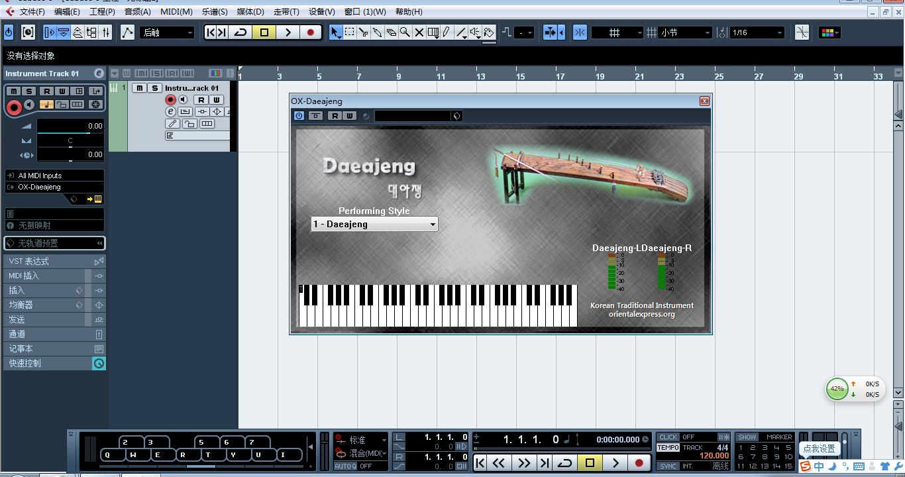Viewport: 905px width, 477px height.
Task: Select the Draw pencil tool
Action: tap(447, 32)
